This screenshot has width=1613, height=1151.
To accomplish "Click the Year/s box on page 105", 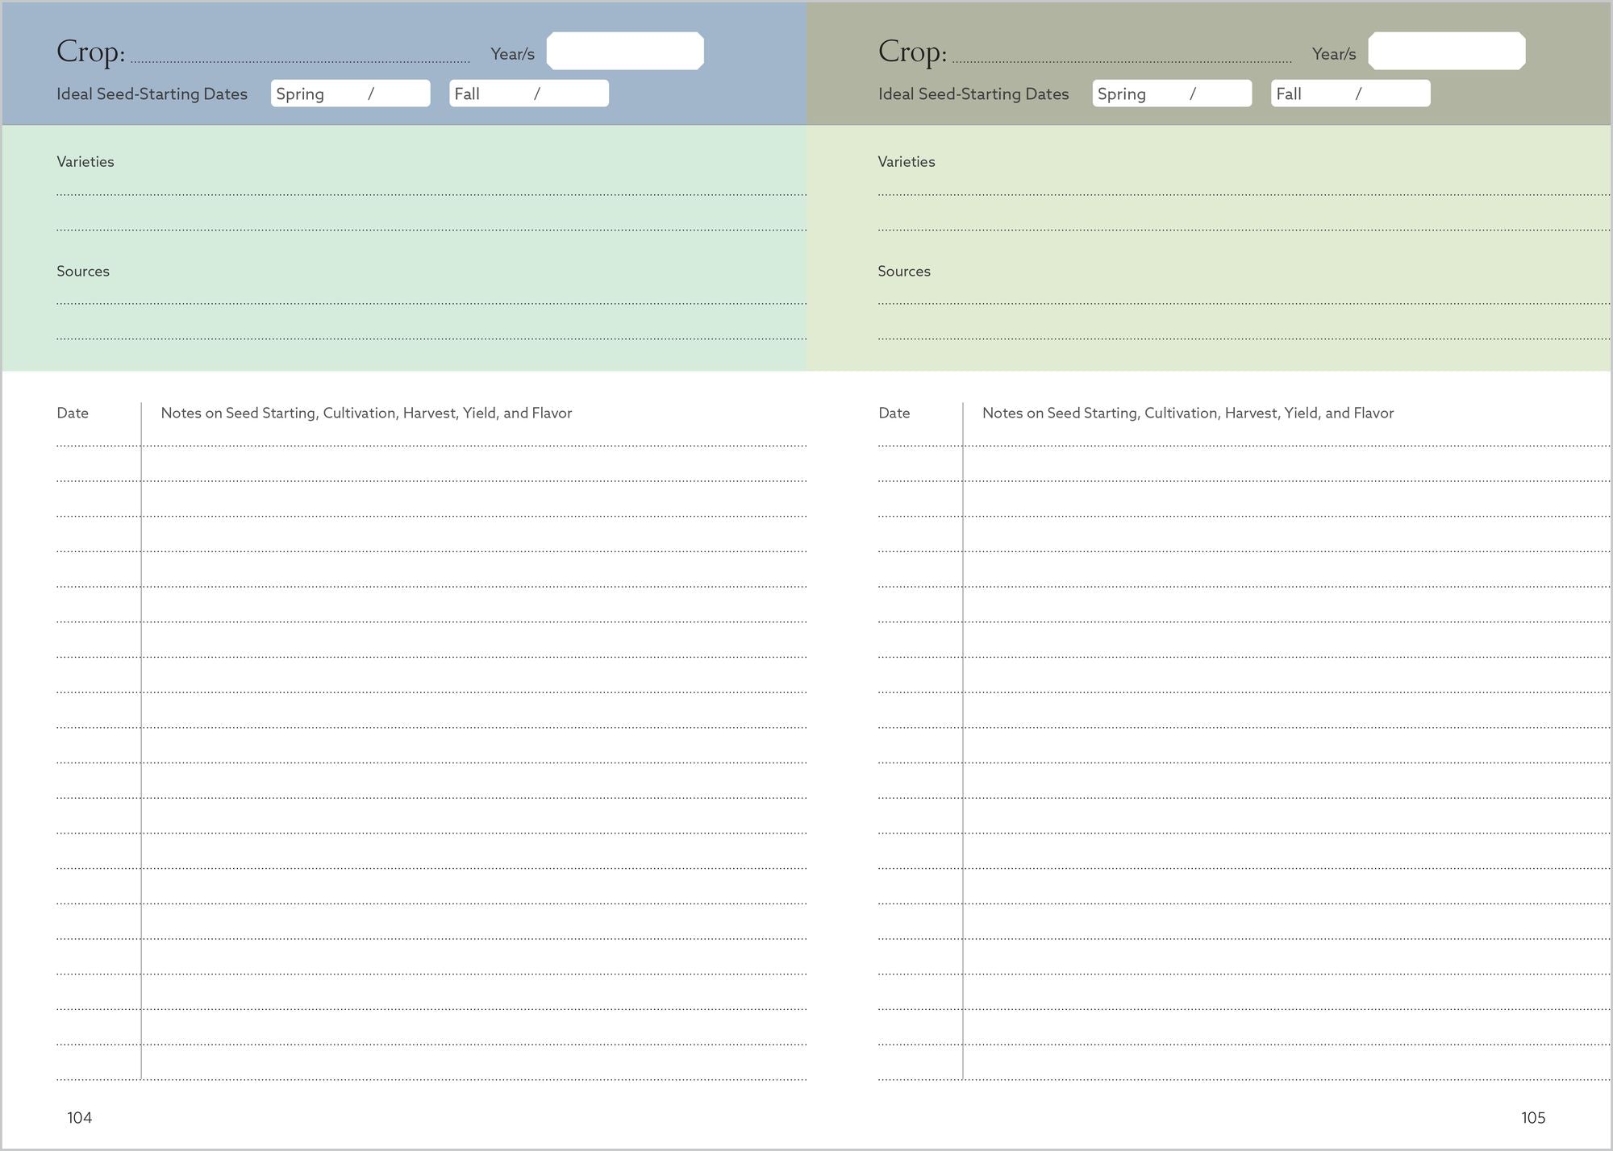I will [x=1446, y=51].
